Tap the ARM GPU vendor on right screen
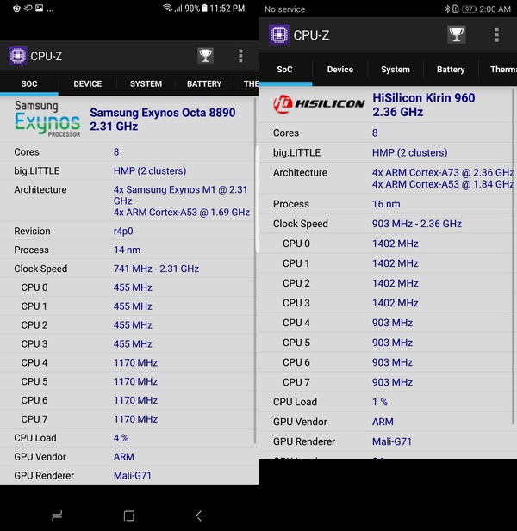 coord(383,422)
